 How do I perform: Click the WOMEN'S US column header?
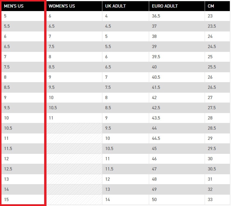[x=74, y=6]
